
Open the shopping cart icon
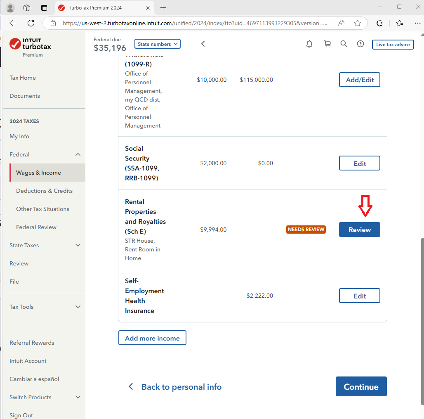[327, 44]
